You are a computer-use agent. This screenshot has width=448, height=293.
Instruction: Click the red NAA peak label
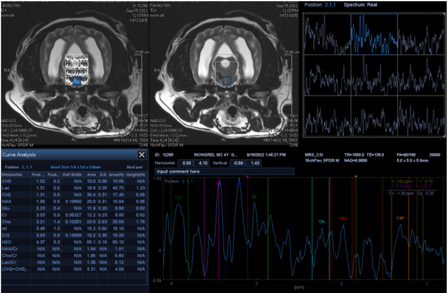point(343,218)
